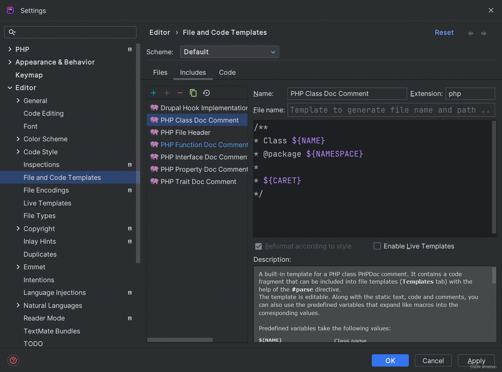Click the search magnifier icon in settings
502x372 pixels.
pyautogui.click(x=12, y=32)
